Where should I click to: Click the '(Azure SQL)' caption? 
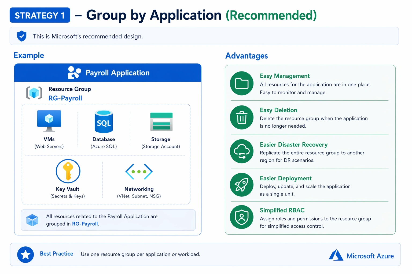coord(104,146)
